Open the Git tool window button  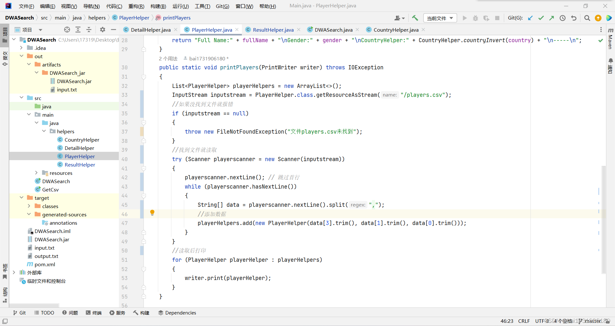pos(19,313)
